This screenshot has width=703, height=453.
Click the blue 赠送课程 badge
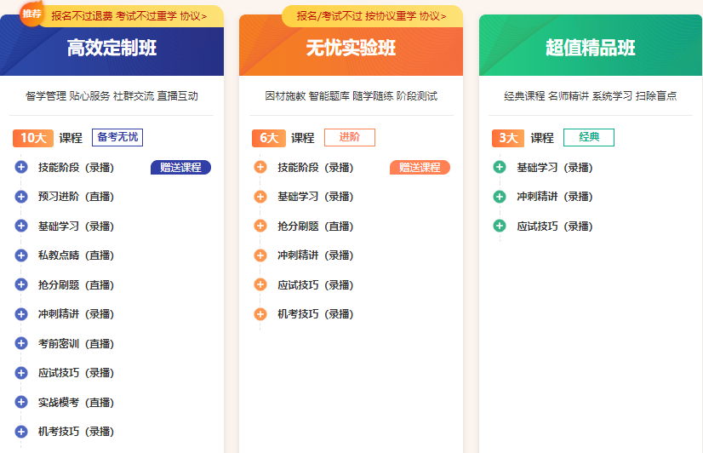[x=180, y=168]
